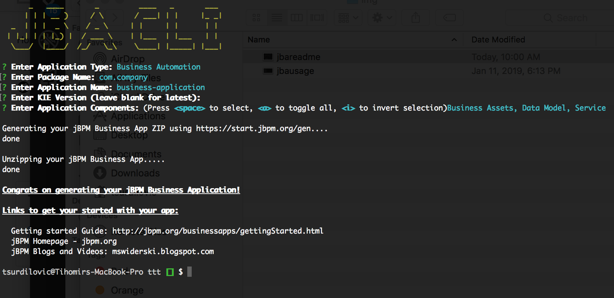The image size is (614, 298).
Task: Click the Finder forward navigation chevron
Action: (115, 18)
